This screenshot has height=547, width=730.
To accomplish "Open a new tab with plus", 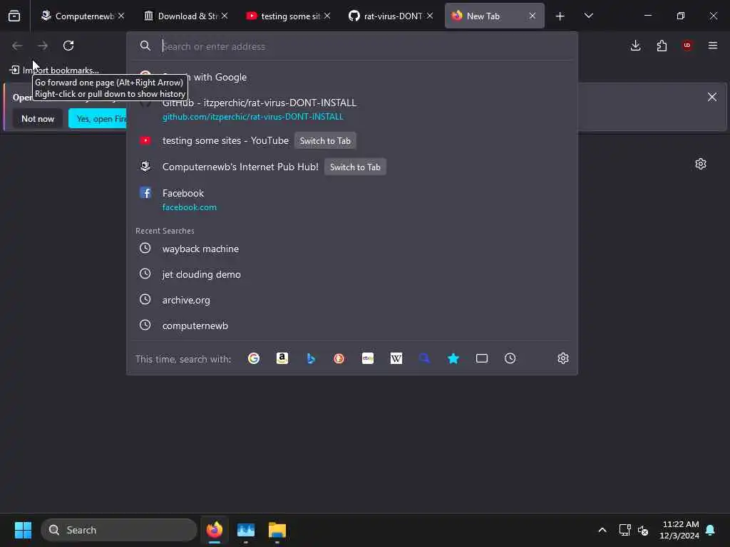I will (560, 16).
